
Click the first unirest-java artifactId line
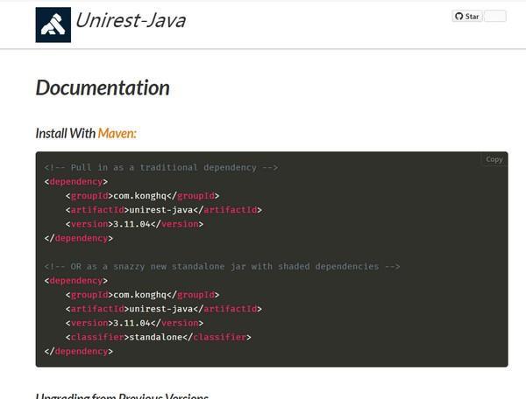164,210
